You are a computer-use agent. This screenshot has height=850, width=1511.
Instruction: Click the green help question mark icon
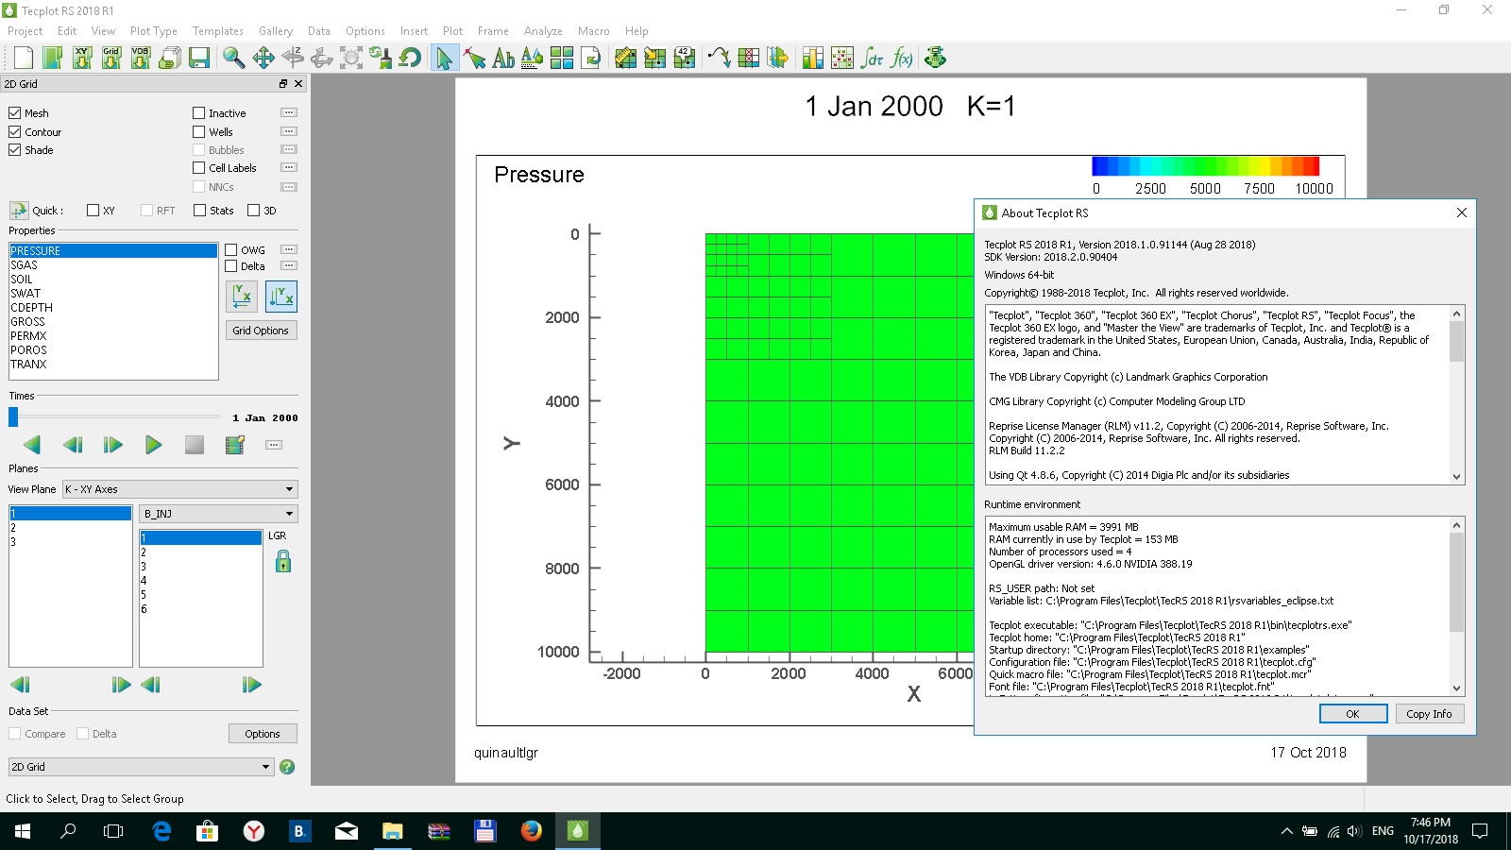(x=287, y=767)
